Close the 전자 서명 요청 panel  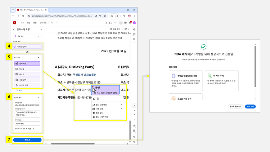[41, 30]
